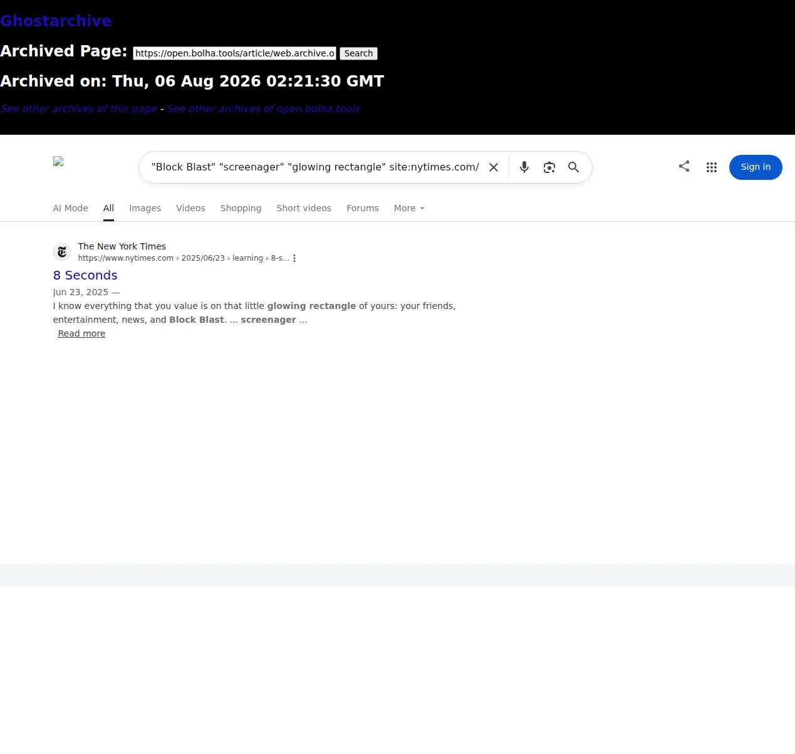Click the New York Times favicon
This screenshot has width=795, height=754.
pos(62,252)
